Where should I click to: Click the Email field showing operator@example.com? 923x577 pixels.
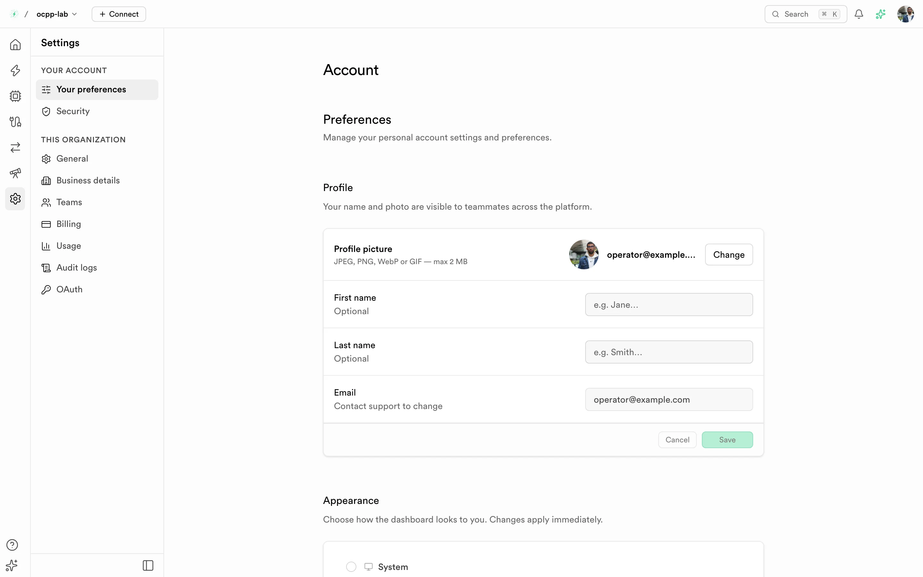[669, 399]
